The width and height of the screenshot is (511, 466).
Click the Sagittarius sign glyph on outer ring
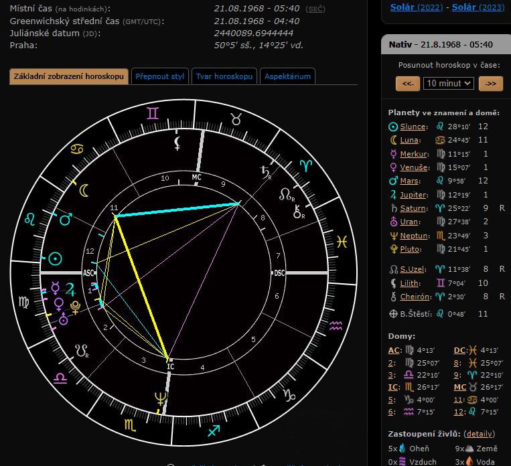point(214,431)
